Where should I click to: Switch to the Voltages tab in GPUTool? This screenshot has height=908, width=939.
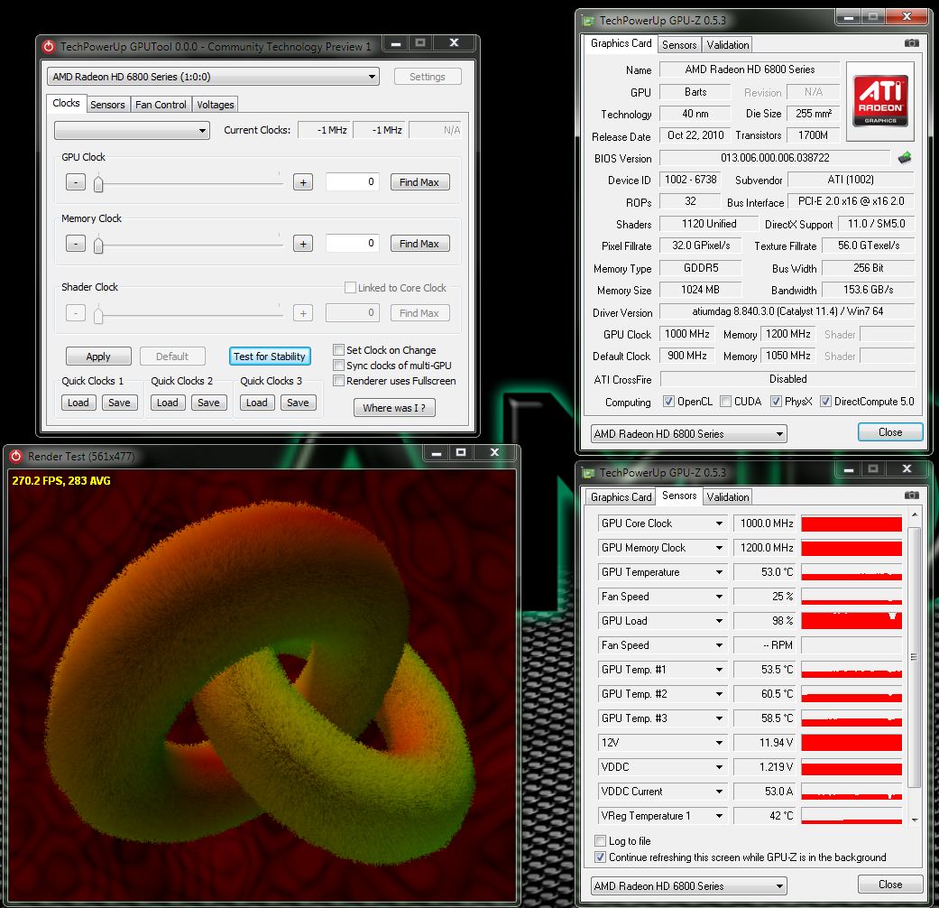coord(216,105)
